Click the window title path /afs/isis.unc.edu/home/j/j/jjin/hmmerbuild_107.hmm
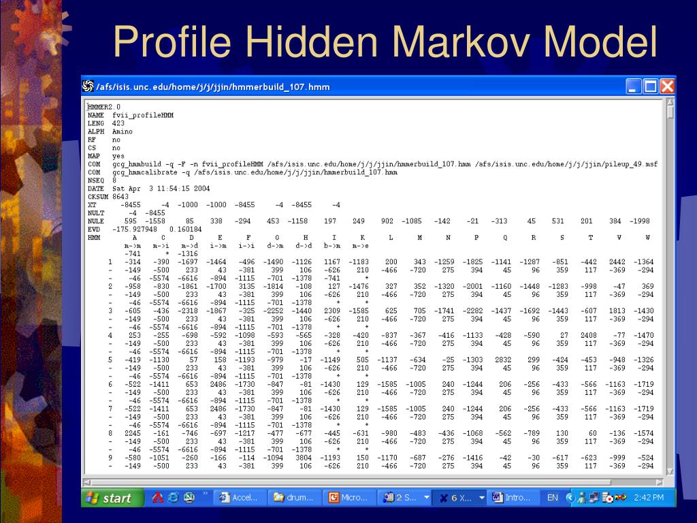The image size is (697, 523). point(213,86)
